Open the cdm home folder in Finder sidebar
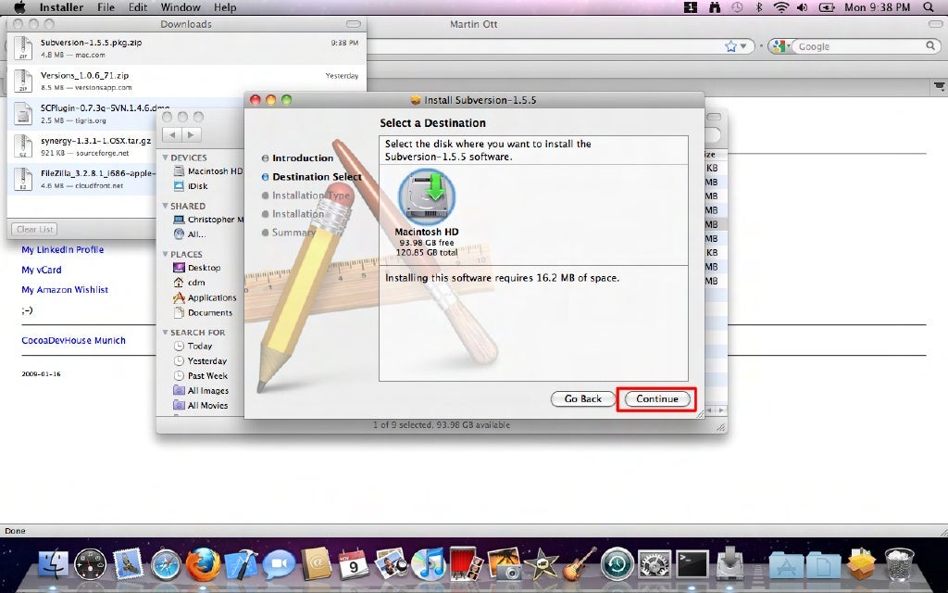The height and width of the screenshot is (593, 948). (x=189, y=283)
